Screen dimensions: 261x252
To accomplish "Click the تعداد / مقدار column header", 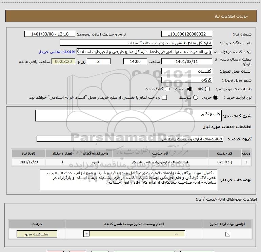I will (x=62, y=153).
